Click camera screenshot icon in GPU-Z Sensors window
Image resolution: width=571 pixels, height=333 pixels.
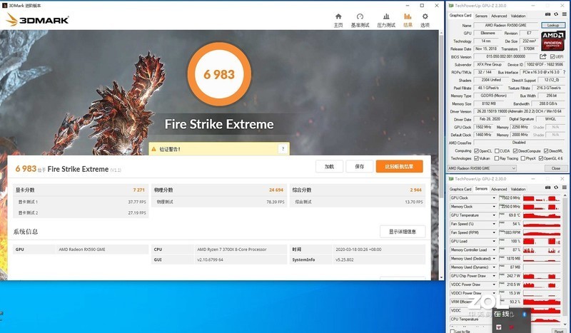[547, 188]
